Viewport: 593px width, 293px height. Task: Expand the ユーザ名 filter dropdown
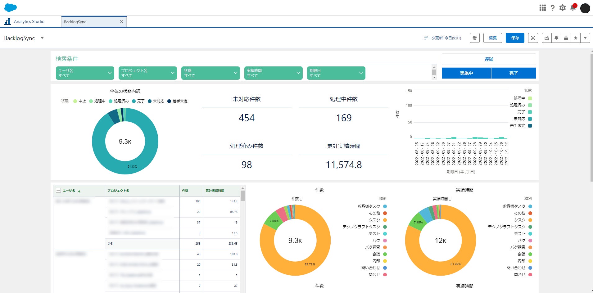[x=85, y=73]
